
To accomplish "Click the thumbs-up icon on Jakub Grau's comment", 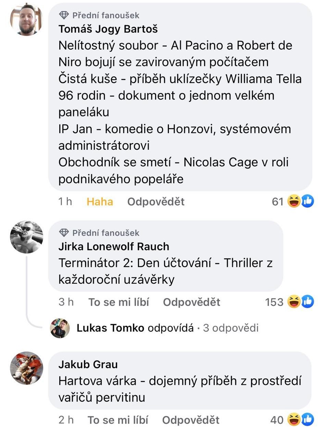I will (x=308, y=420).
